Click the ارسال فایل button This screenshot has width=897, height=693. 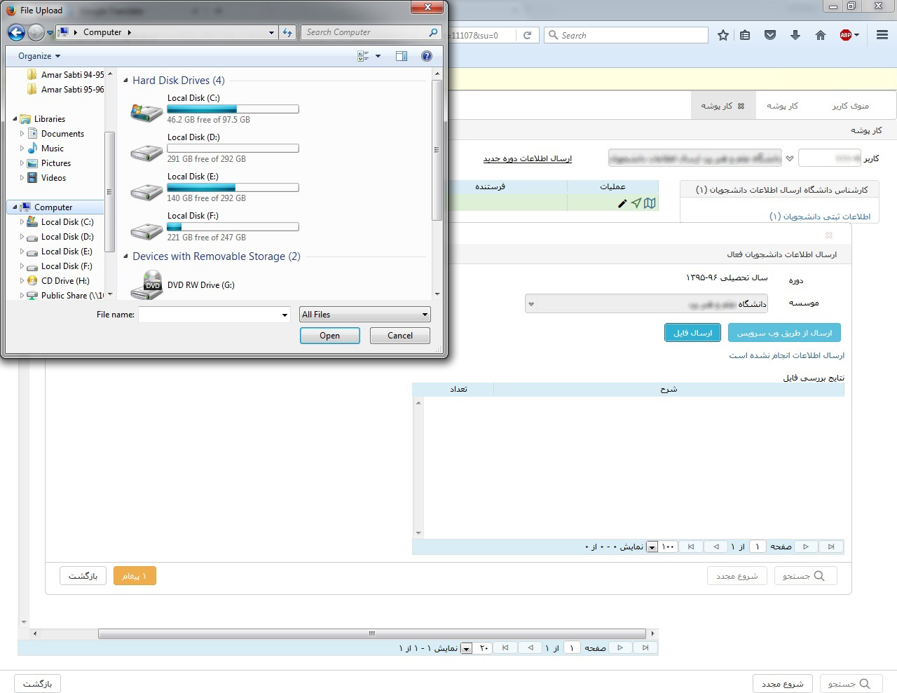(692, 333)
